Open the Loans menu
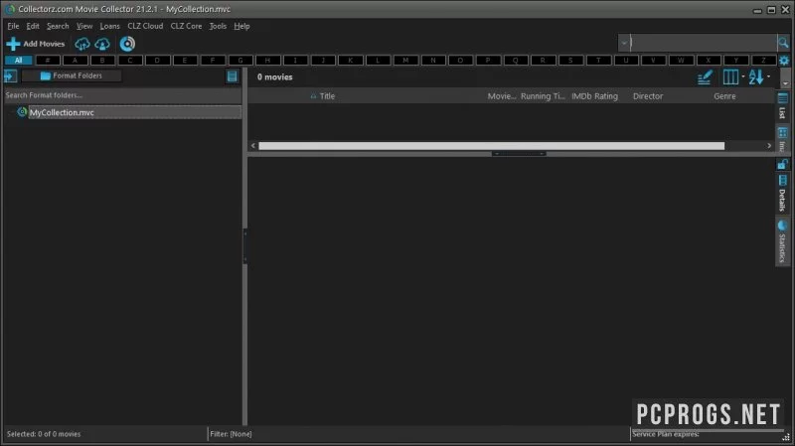The height and width of the screenshot is (446, 795). (x=109, y=26)
